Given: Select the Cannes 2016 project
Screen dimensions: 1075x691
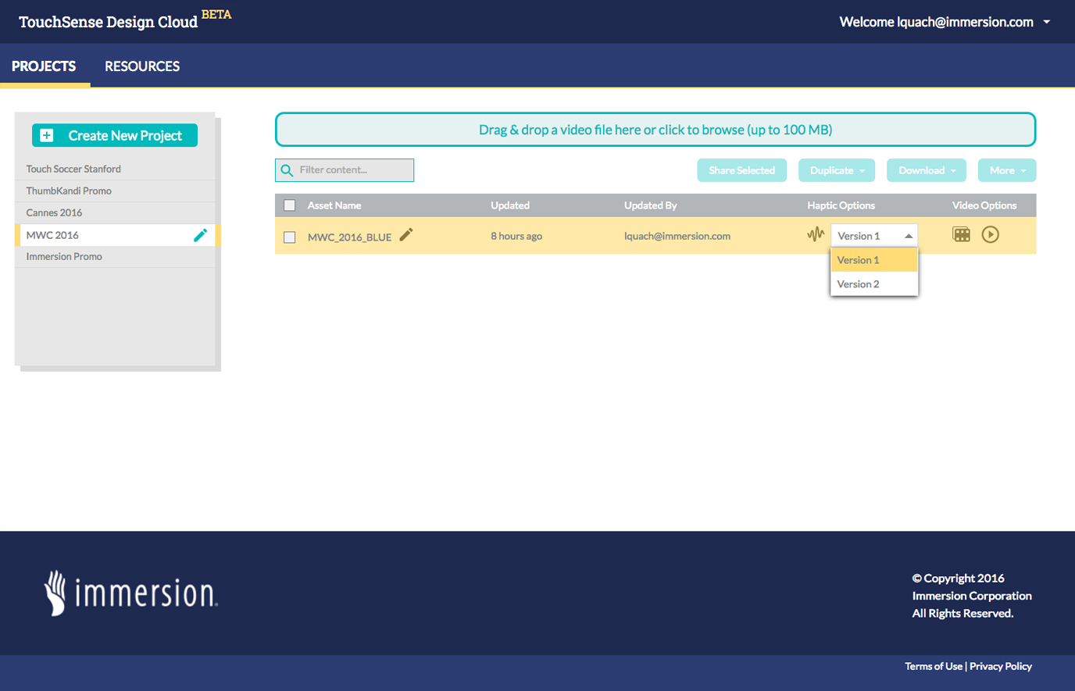Looking at the screenshot, I should (x=55, y=212).
